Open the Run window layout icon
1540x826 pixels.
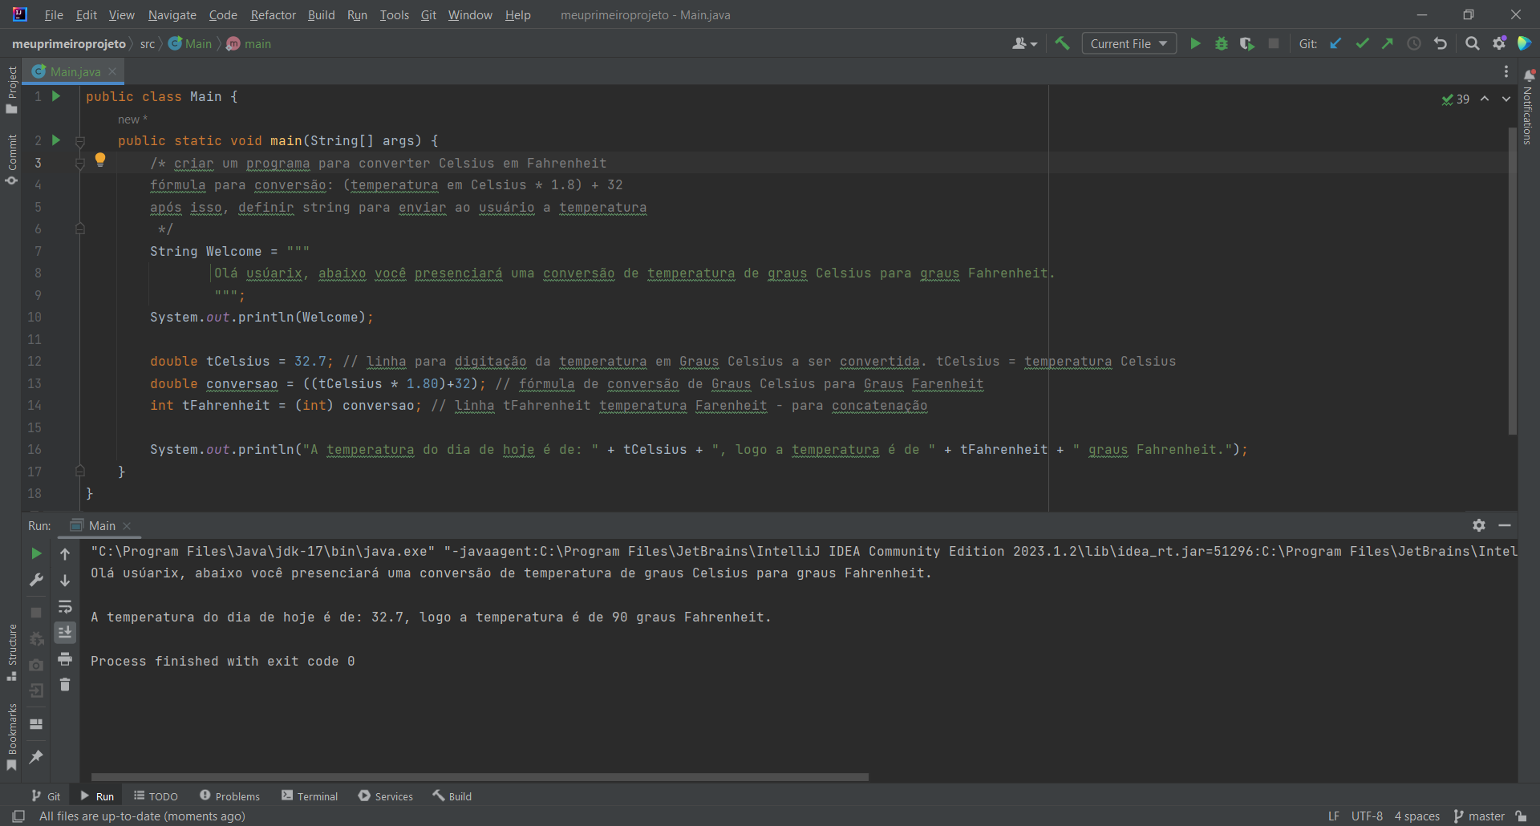click(x=36, y=724)
